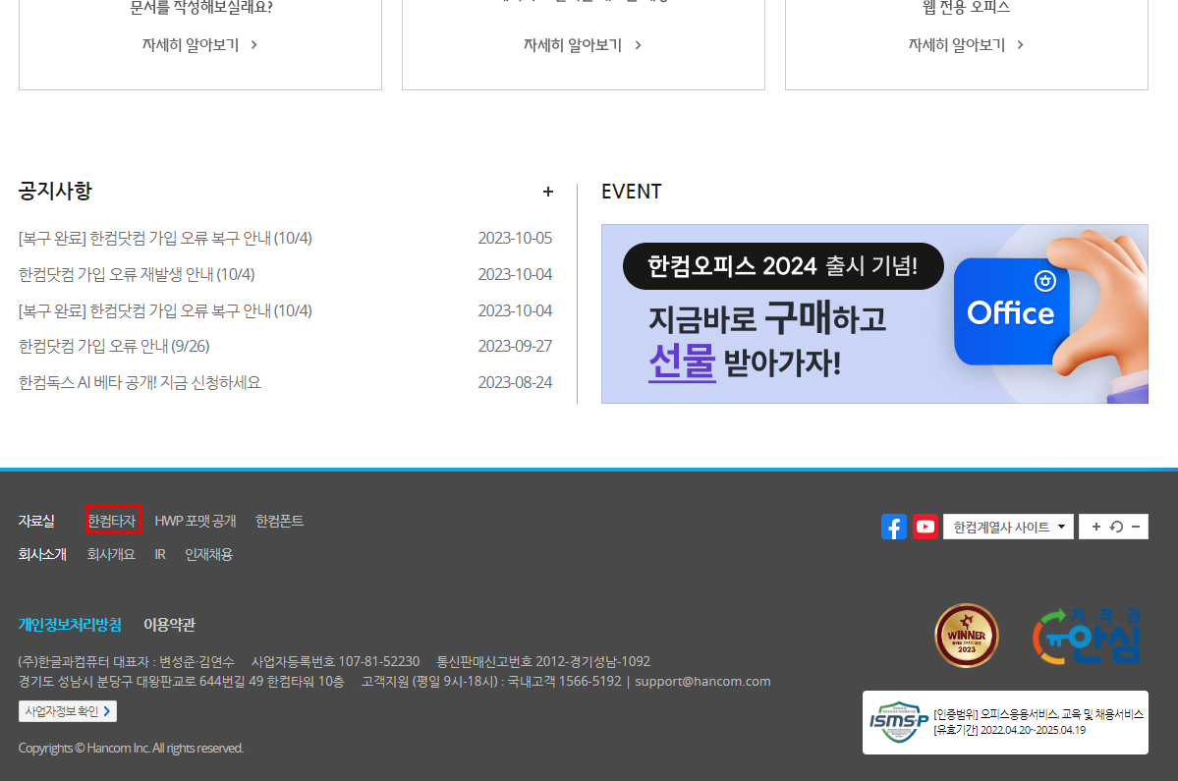Click support@hancom.com email address
Screen dimensions: 1178x781
coord(702,681)
